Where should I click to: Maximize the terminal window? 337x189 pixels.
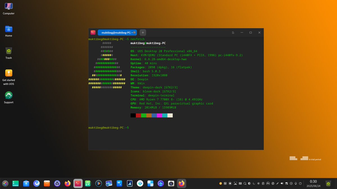(251, 32)
